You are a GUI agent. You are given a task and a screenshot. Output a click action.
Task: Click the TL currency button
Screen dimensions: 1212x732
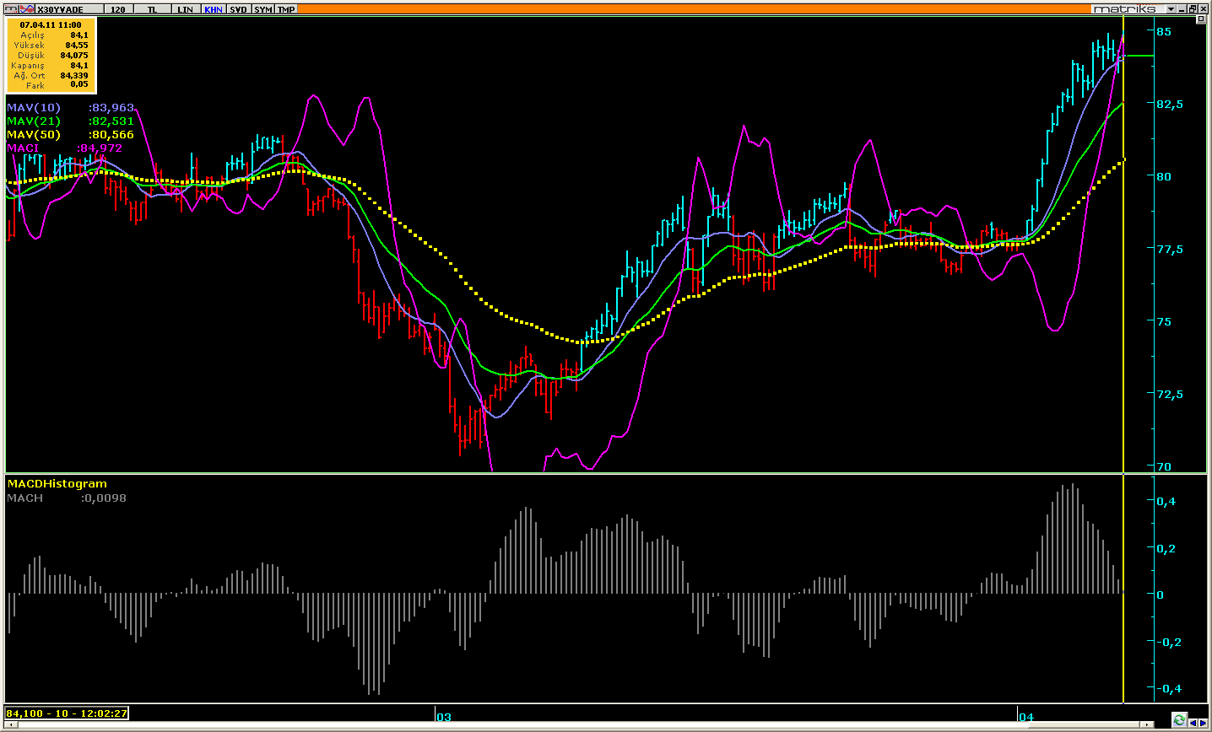pyautogui.click(x=152, y=9)
